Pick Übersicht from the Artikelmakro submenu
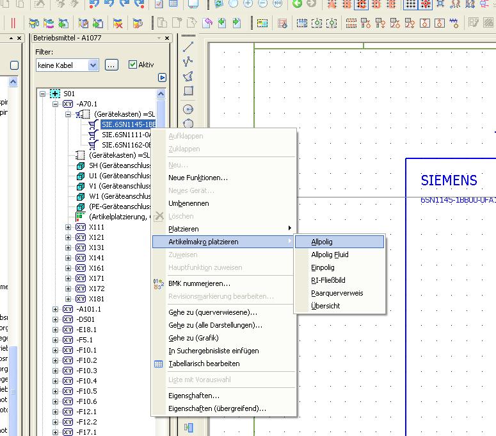 (325, 306)
